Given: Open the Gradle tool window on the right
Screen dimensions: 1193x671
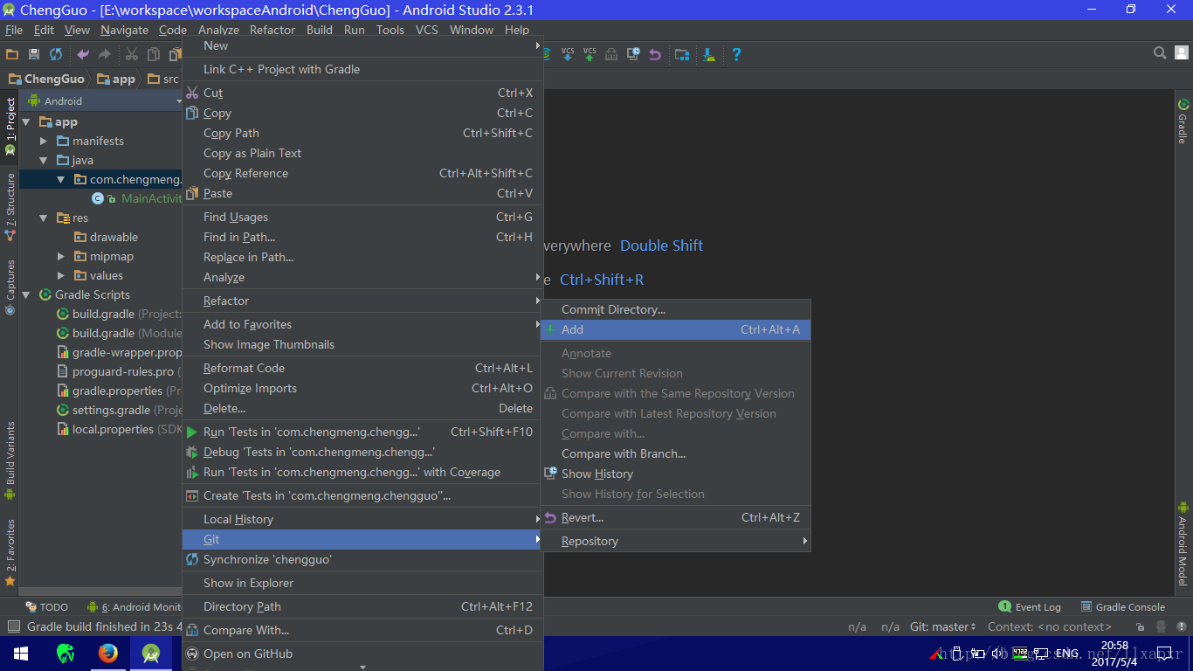Looking at the screenshot, I should click(1183, 121).
